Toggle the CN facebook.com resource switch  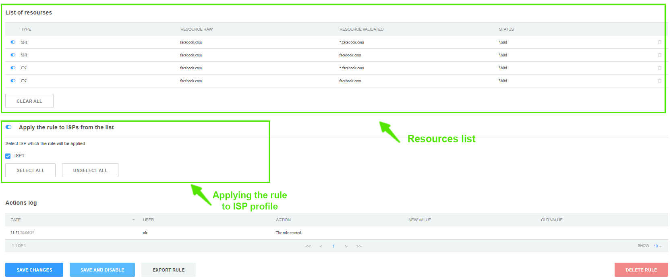click(13, 81)
